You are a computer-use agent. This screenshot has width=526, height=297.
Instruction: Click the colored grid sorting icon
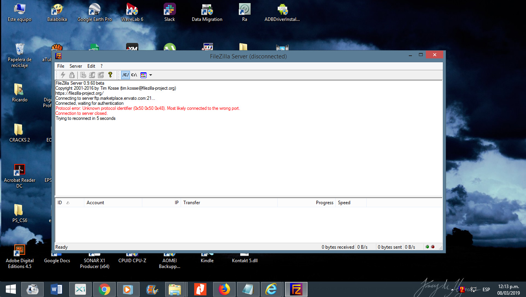coord(143,75)
